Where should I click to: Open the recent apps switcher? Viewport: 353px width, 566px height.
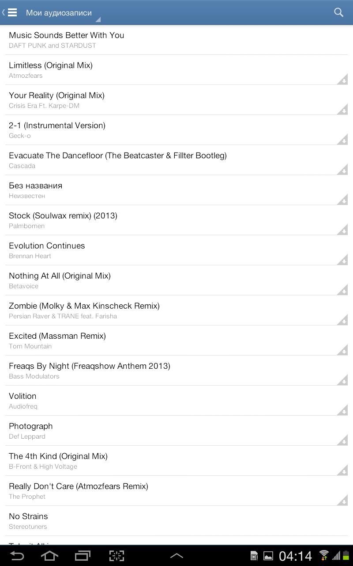(83, 555)
